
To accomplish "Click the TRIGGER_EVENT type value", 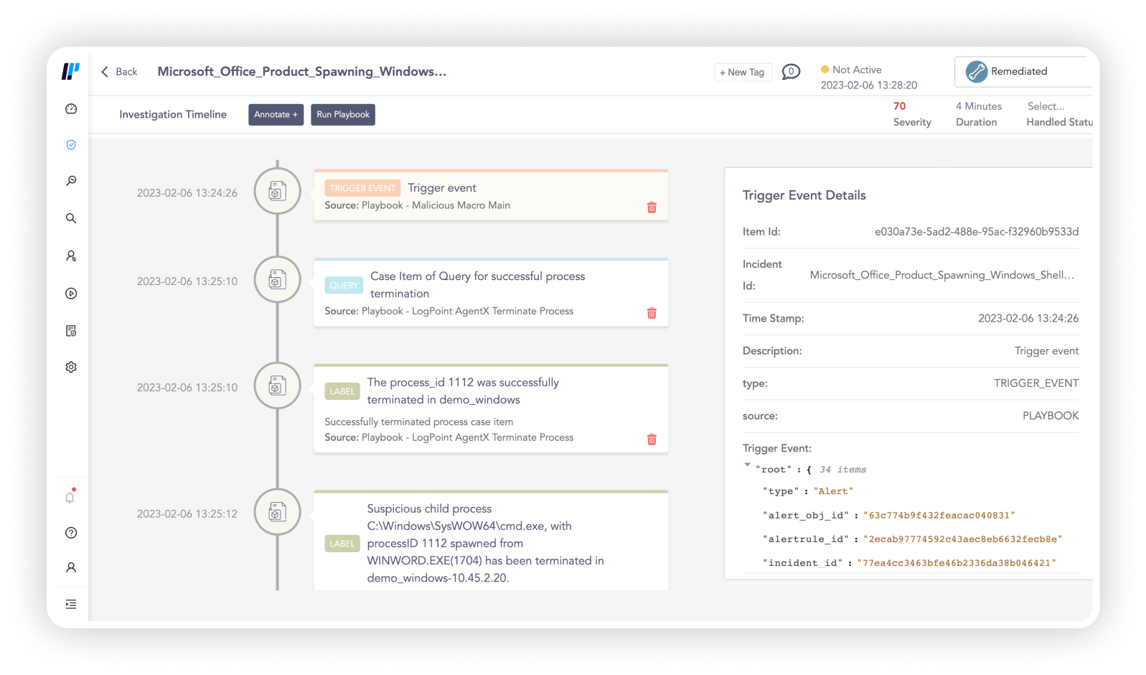I will pyautogui.click(x=1036, y=383).
